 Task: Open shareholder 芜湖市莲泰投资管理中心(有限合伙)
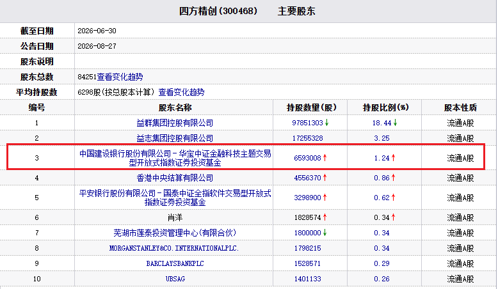(175, 233)
